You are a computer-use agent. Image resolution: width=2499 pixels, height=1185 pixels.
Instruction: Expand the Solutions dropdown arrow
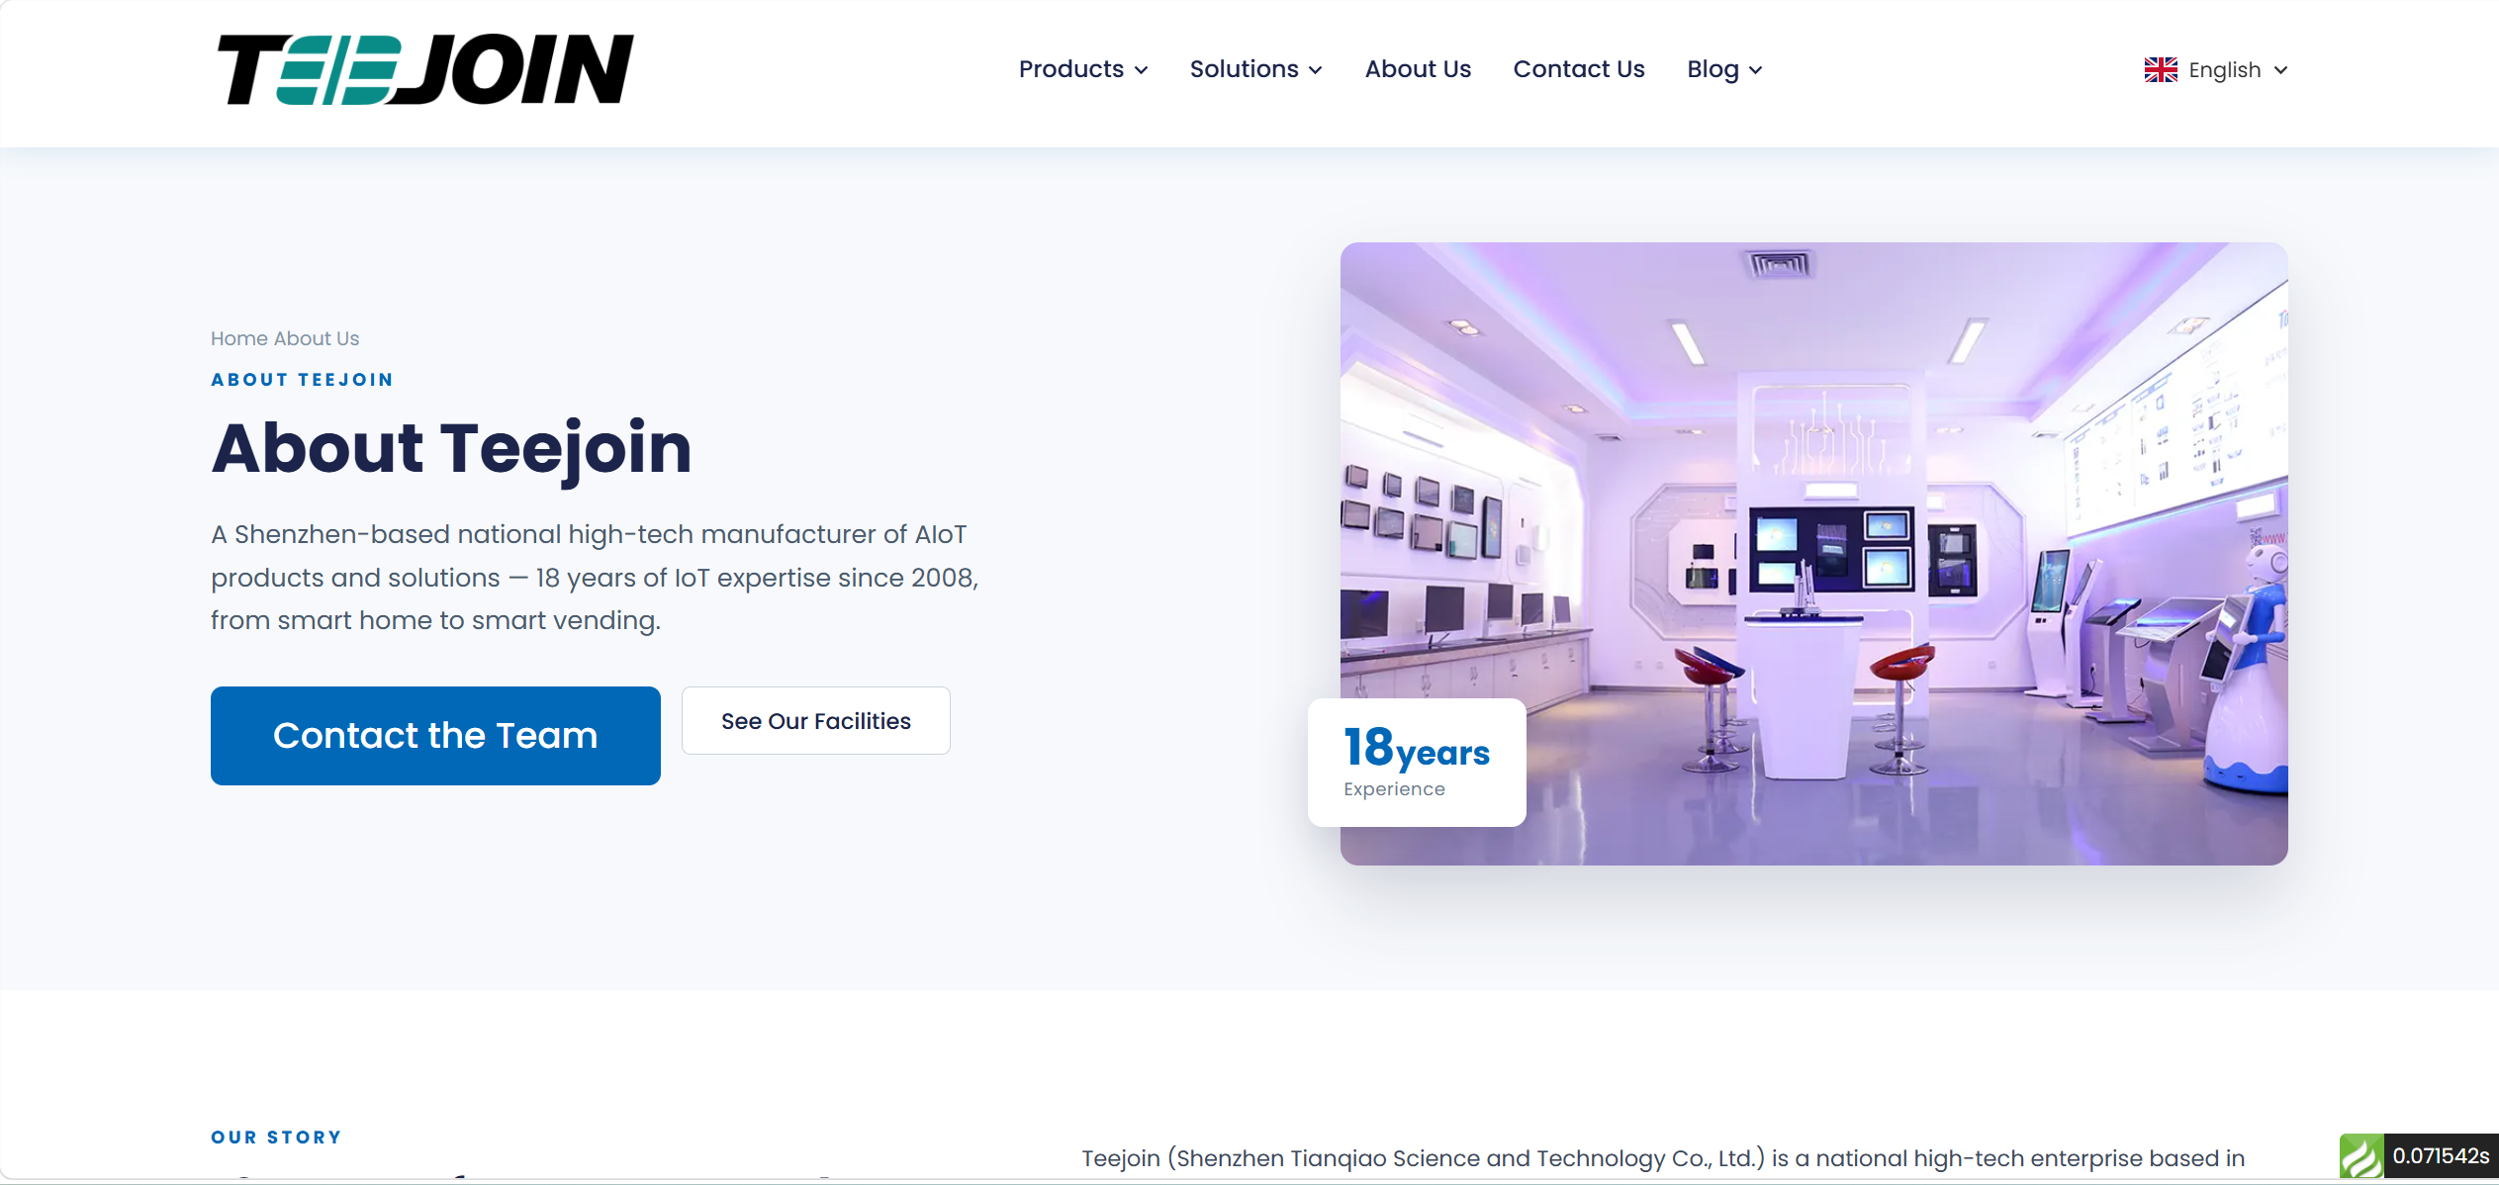click(1316, 70)
